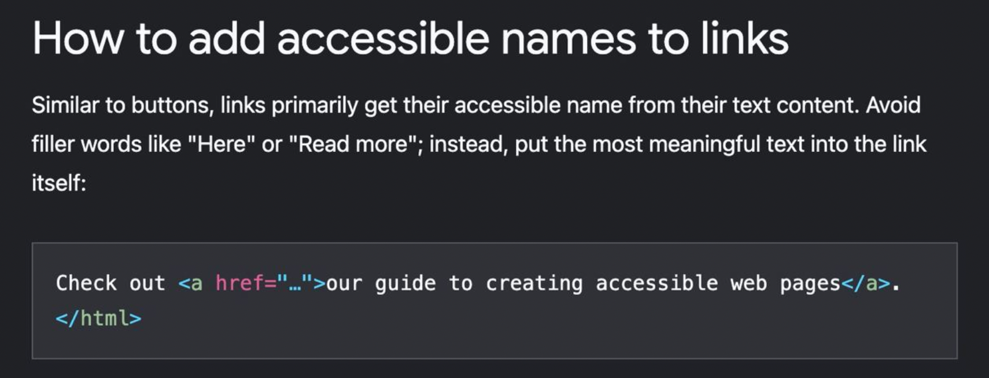Click "Check out" in the code block
989x378 pixels.
tap(110, 283)
